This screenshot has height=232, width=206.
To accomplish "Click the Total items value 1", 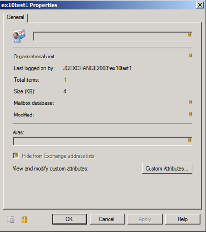I will (65, 80).
